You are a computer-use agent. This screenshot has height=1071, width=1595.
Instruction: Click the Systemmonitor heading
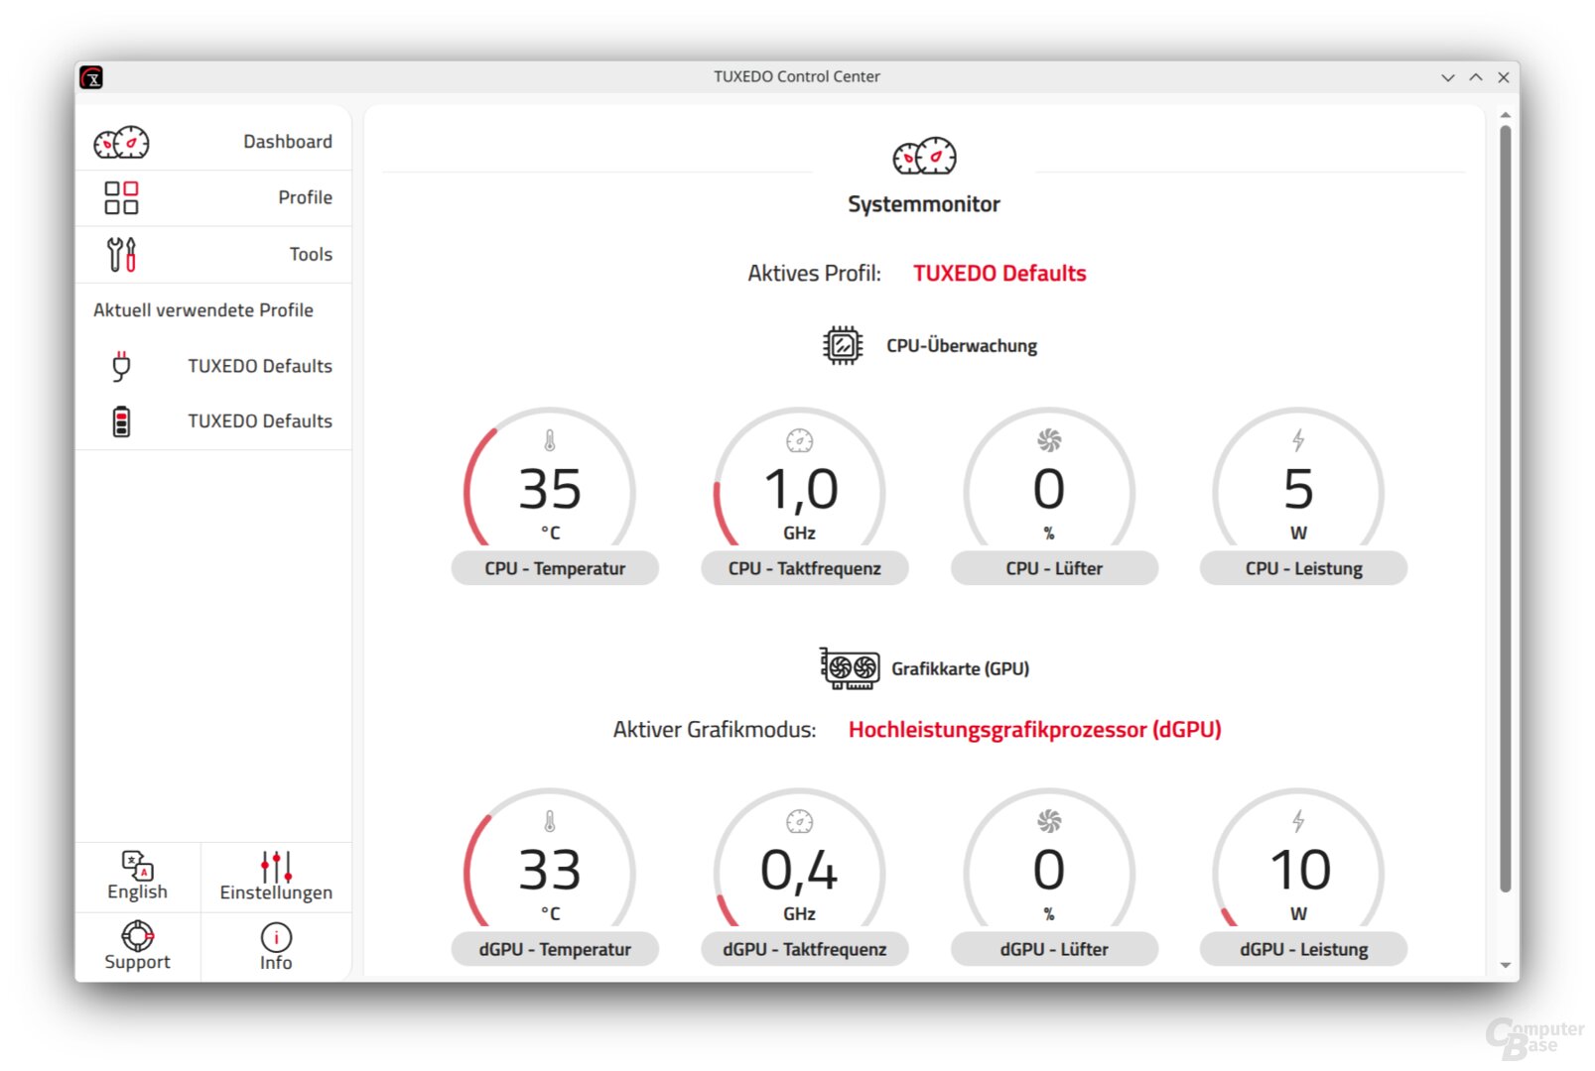(924, 204)
